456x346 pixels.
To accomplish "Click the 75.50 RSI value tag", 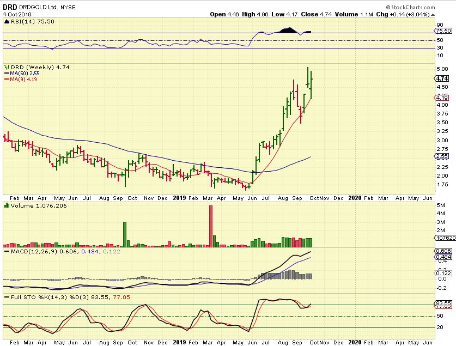I will [x=442, y=32].
